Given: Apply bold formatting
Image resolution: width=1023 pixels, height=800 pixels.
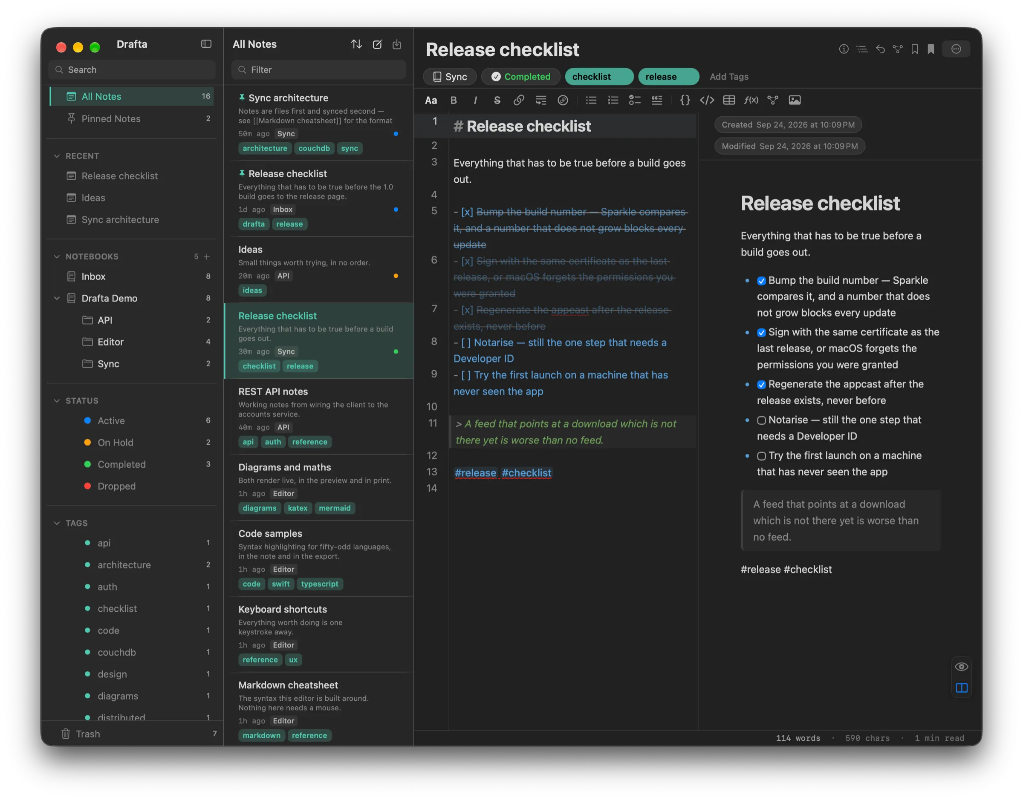Looking at the screenshot, I should click(453, 100).
